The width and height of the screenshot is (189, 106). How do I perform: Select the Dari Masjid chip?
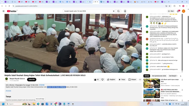173,76
